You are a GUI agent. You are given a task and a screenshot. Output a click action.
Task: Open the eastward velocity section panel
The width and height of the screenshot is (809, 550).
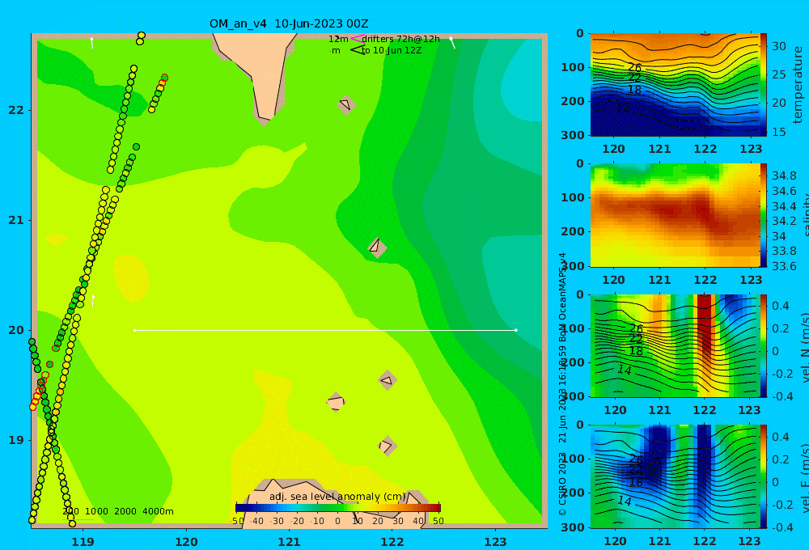pos(675,476)
